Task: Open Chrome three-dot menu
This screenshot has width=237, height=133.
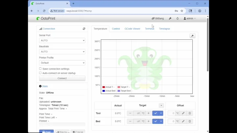Action: click(205, 11)
